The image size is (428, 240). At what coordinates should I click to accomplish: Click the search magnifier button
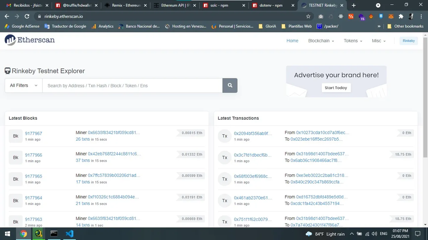(x=230, y=85)
